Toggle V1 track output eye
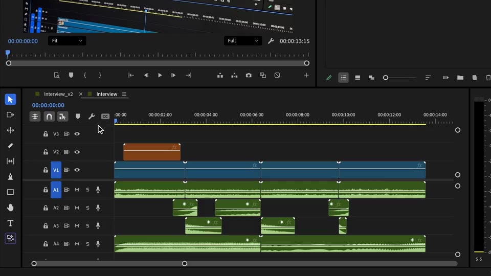The image size is (491, 276). click(77, 170)
